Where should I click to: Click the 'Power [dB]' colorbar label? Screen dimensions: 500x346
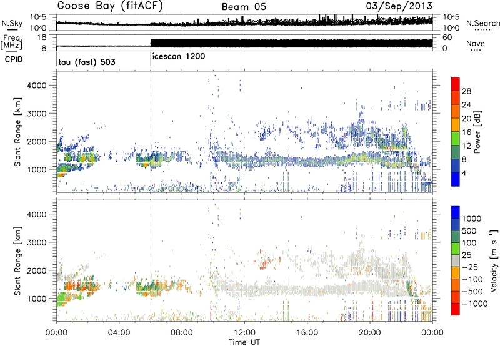click(477, 132)
